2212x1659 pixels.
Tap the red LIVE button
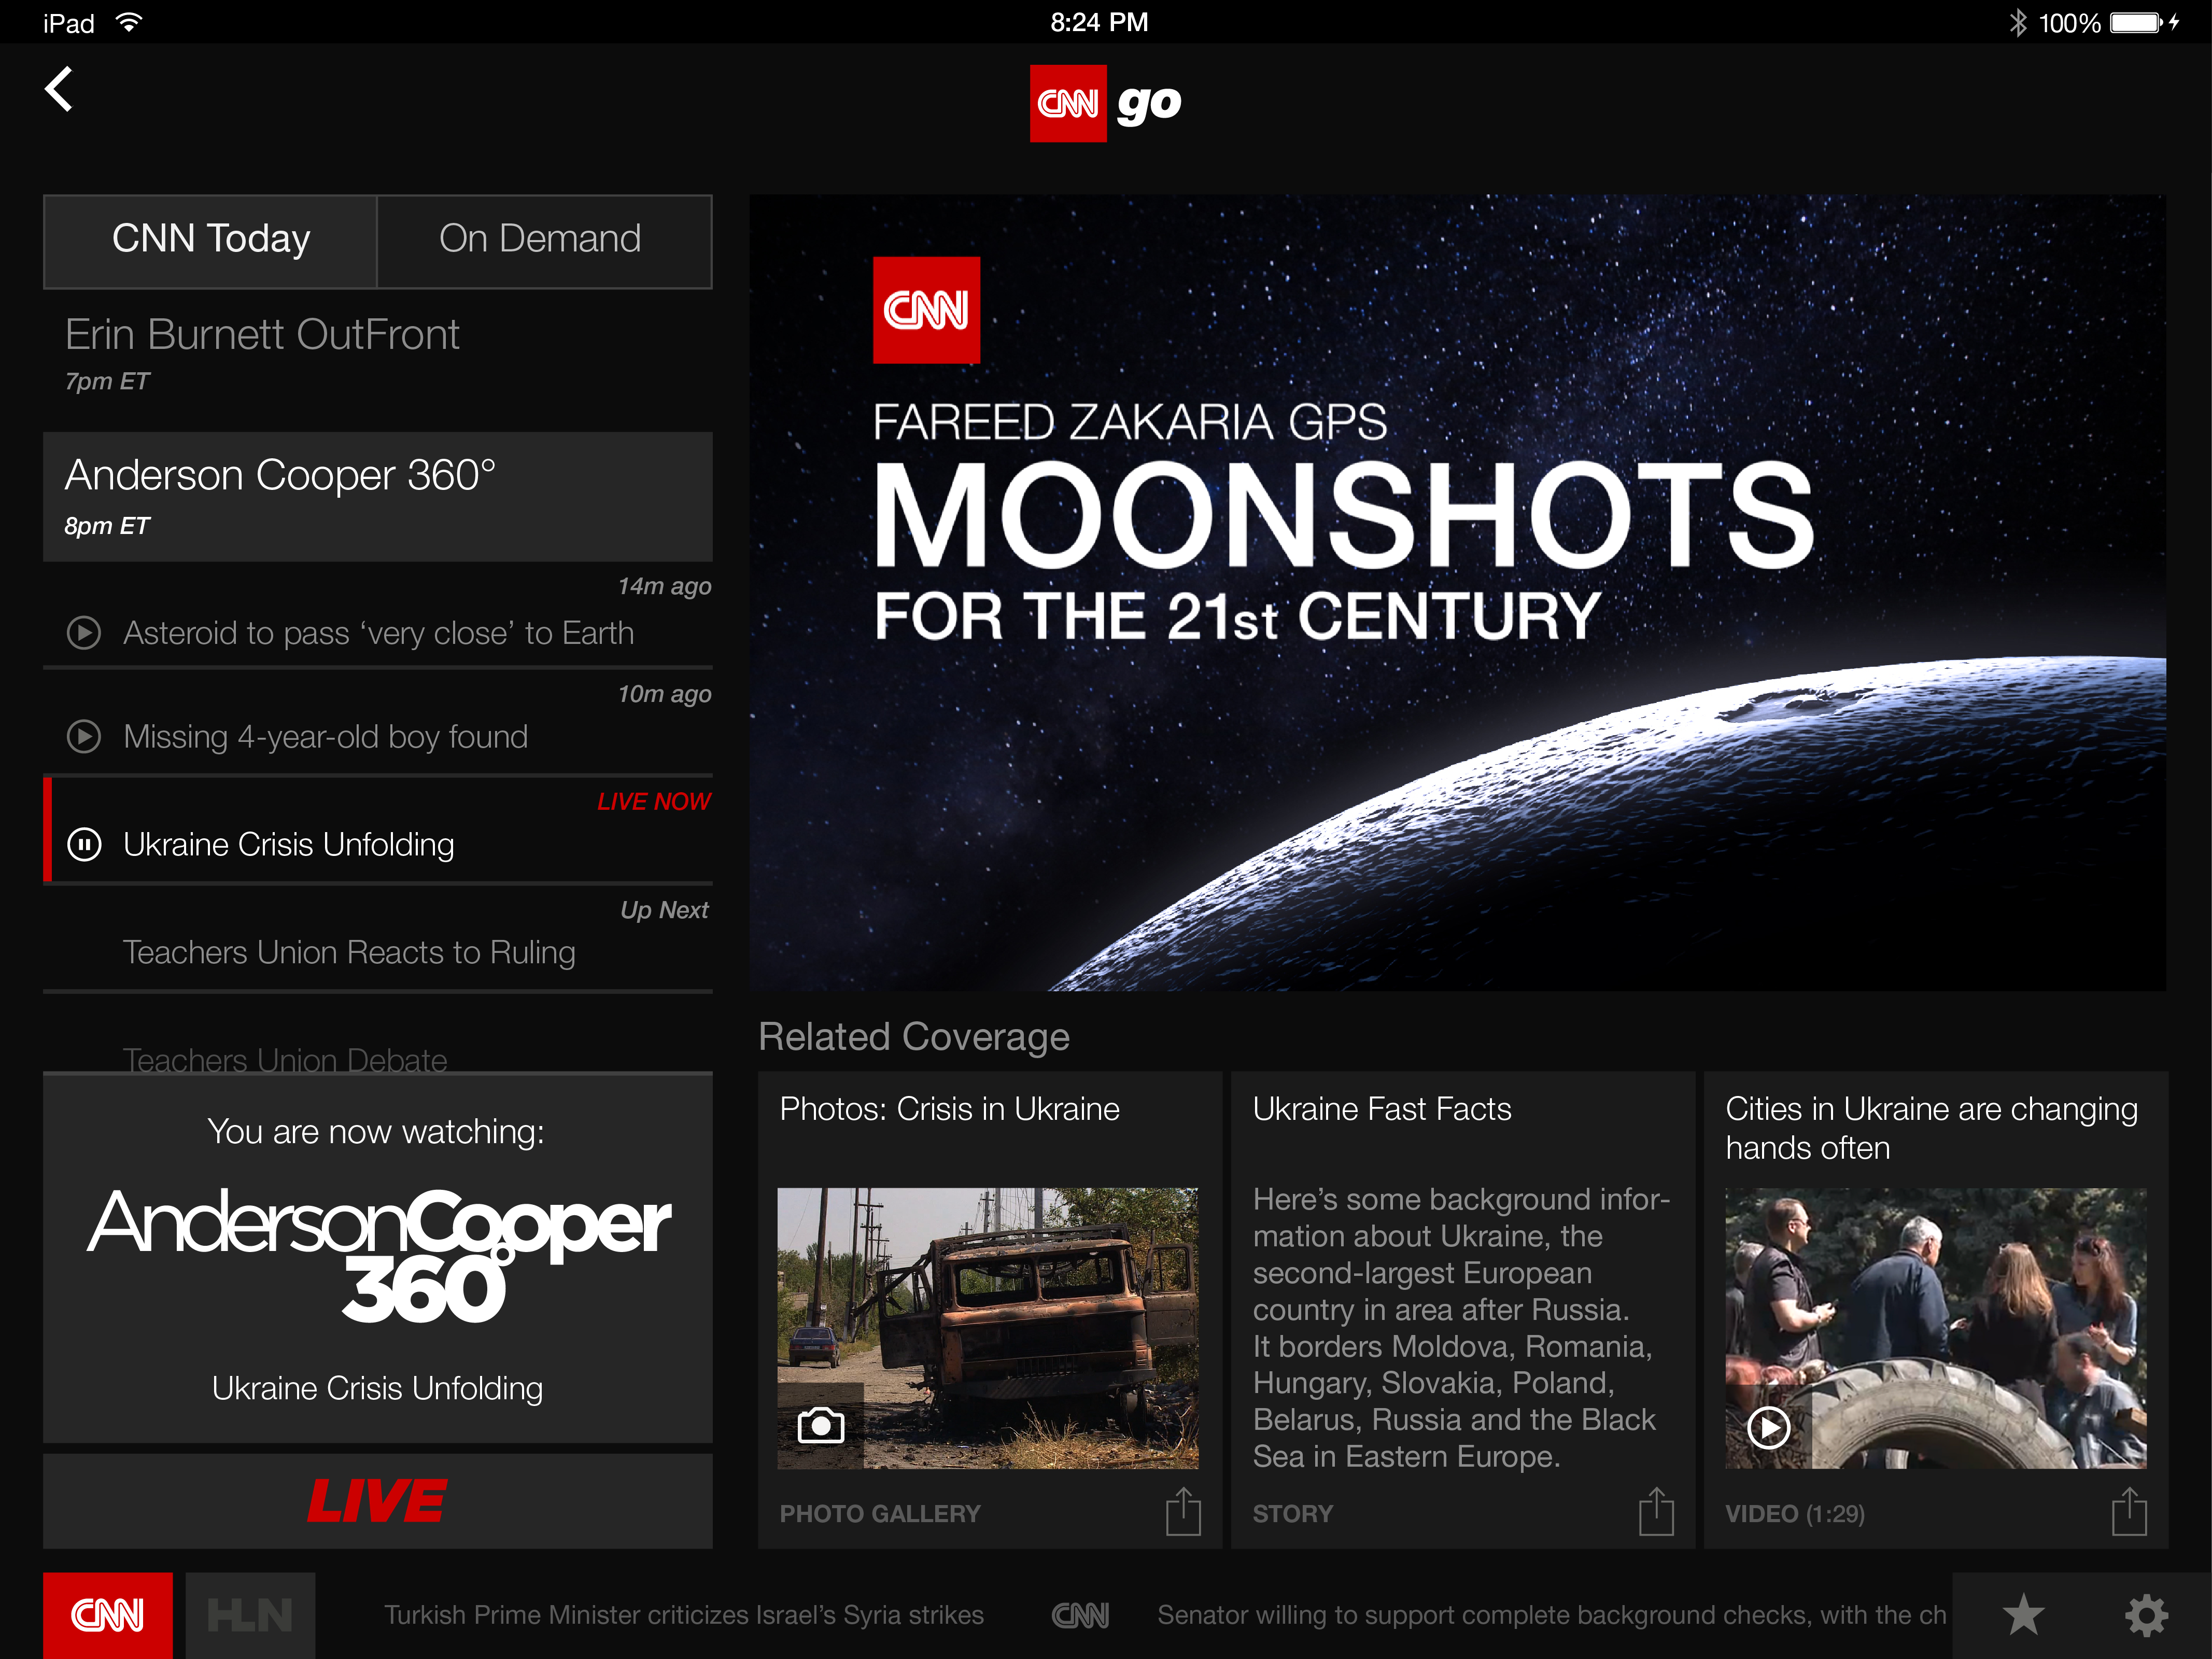[377, 1502]
